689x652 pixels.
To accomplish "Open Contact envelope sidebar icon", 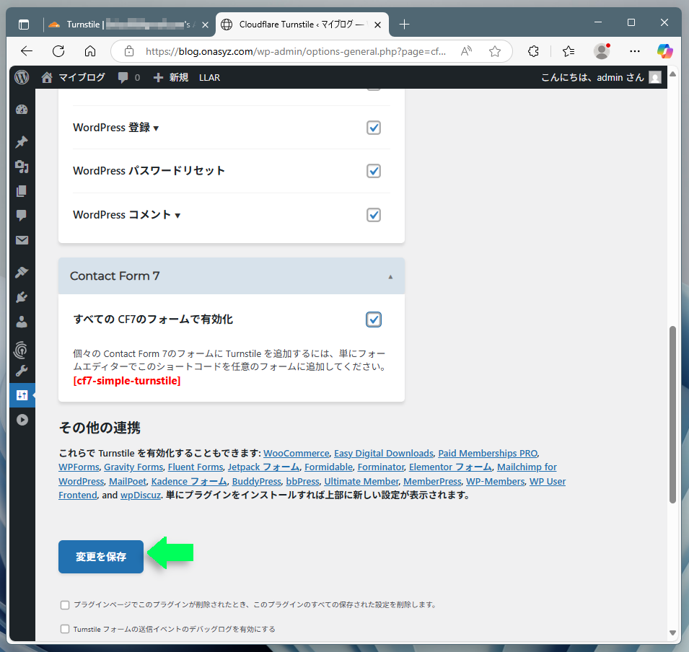I will click(x=22, y=240).
